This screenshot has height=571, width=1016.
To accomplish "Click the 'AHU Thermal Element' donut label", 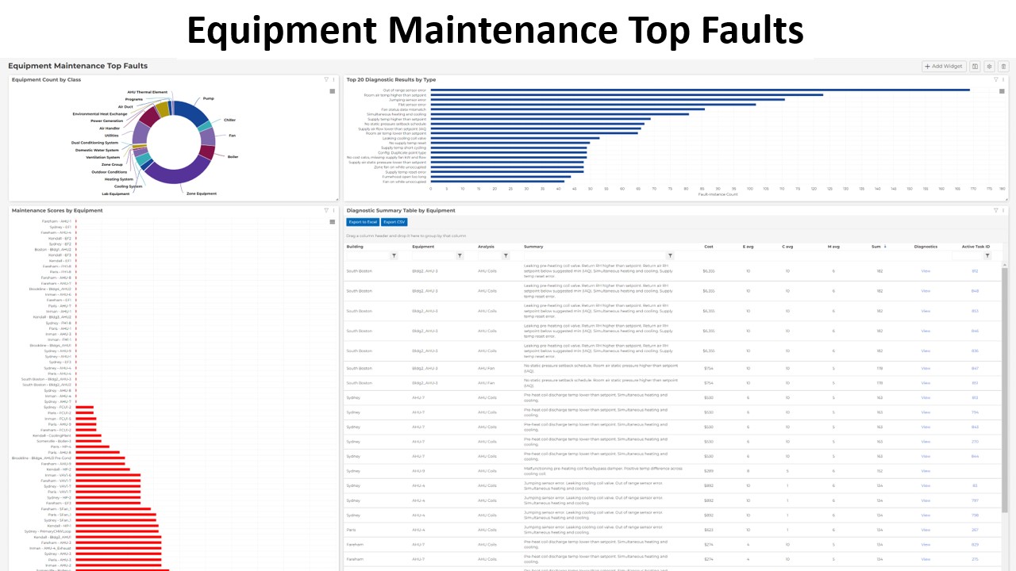I will pyautogui.click(x=148, y=93).
